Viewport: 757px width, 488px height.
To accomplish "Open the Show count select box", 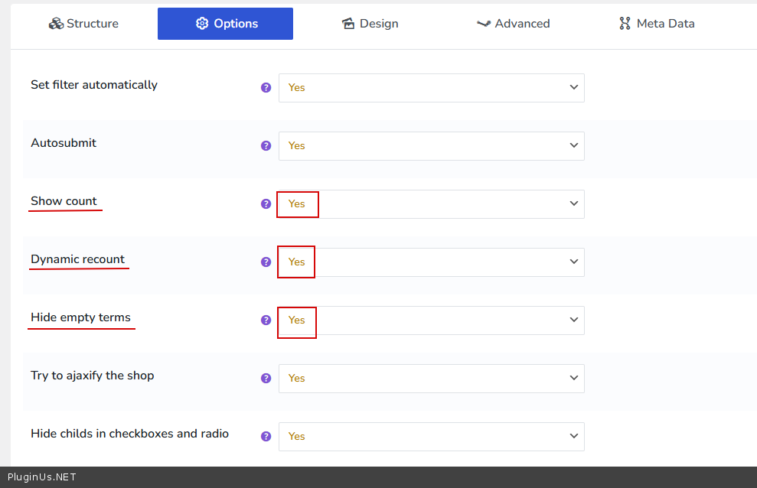I will pos(431,204).
